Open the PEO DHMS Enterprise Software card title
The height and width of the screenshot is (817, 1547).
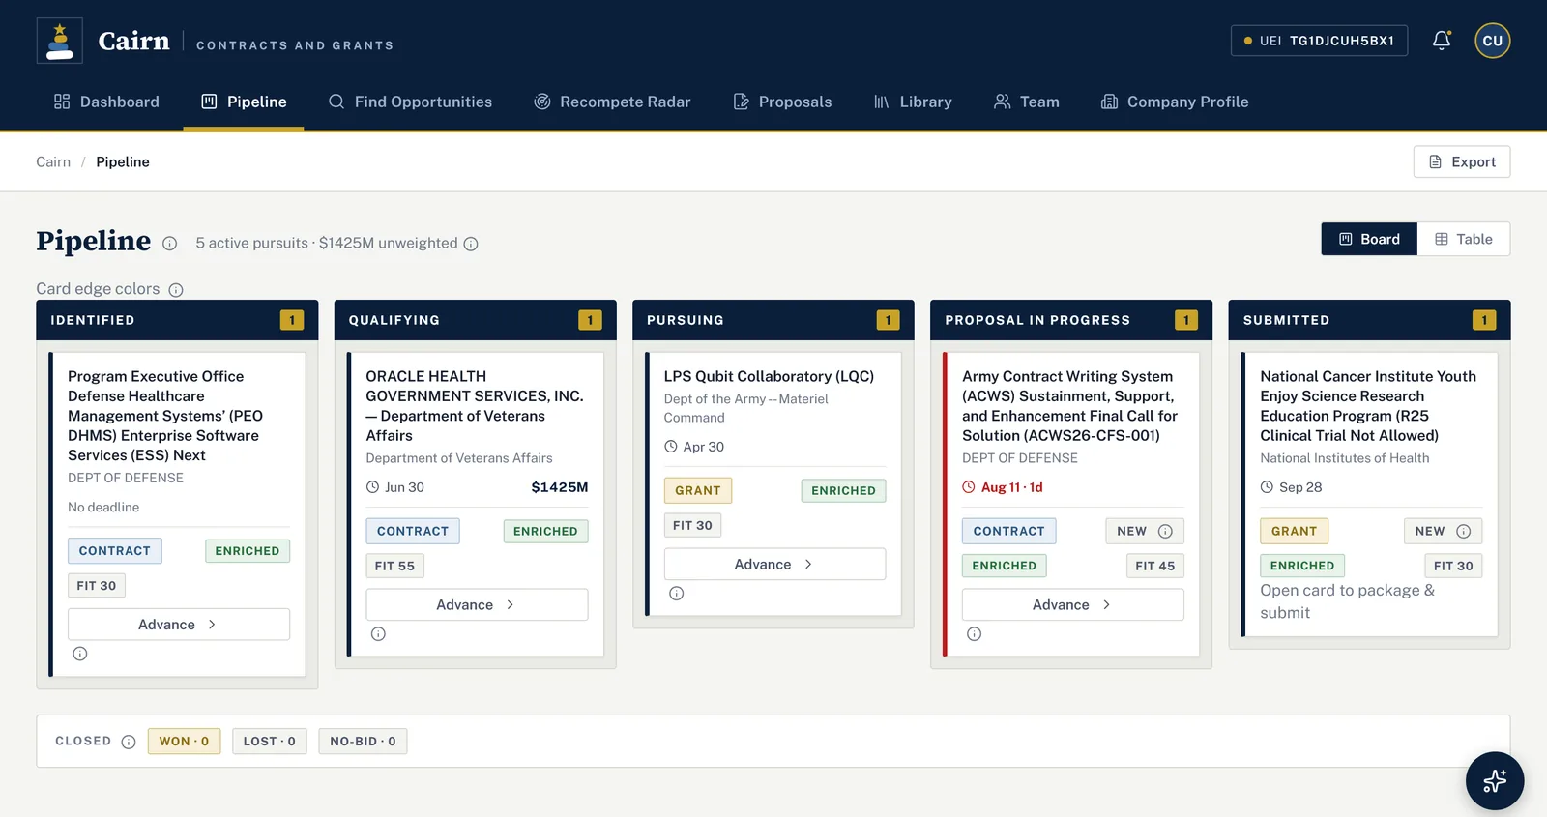(x=165, y=416)
